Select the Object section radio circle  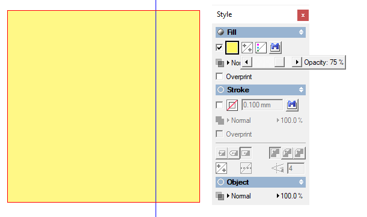click(x=220, y=182)
